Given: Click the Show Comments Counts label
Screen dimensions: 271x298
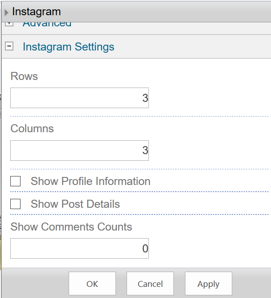Looking at the screenshot, I should point(71,227).
